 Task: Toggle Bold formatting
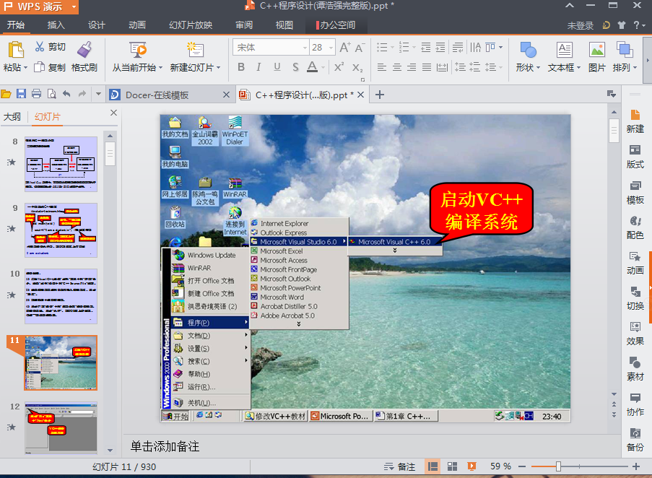[240, 67]
